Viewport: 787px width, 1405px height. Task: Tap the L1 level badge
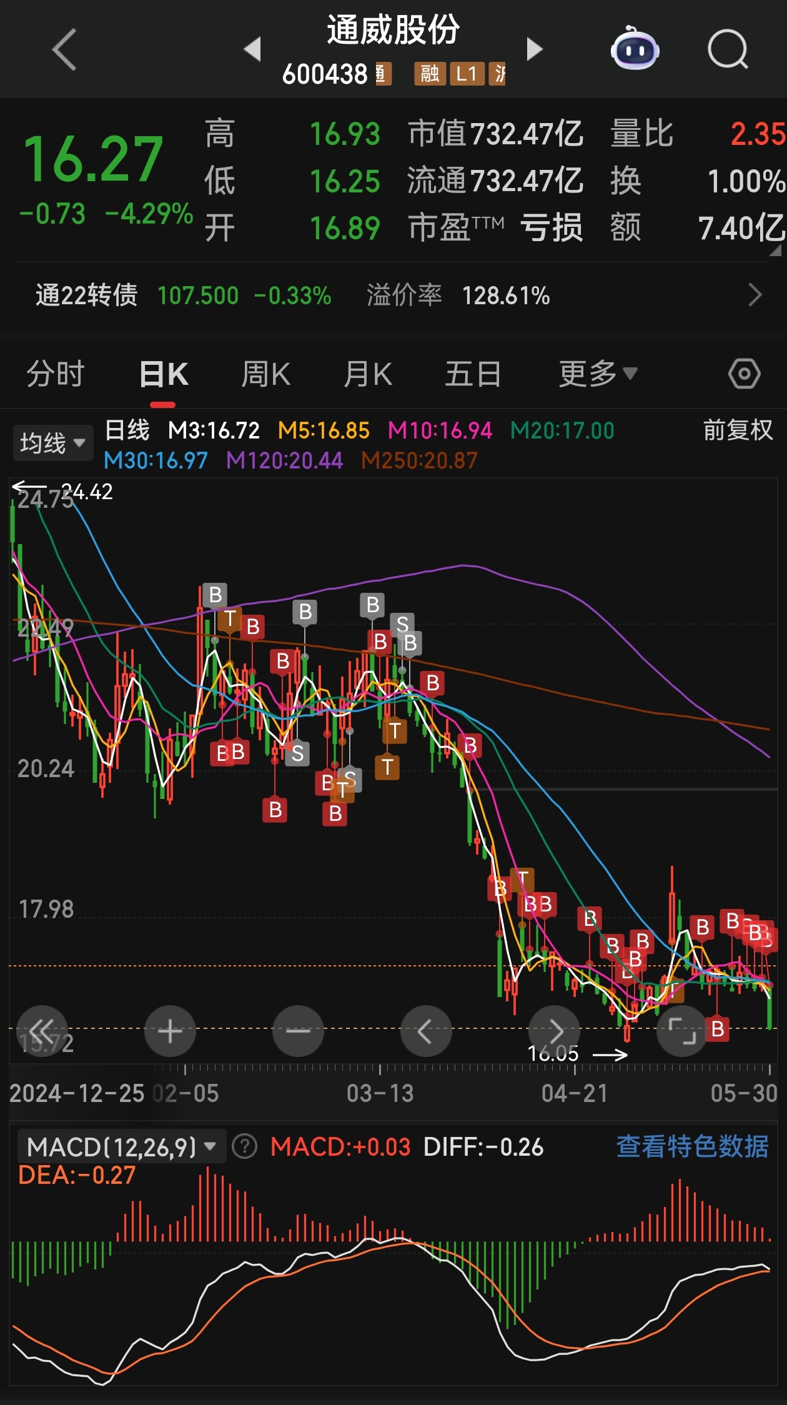coord(466,74)
